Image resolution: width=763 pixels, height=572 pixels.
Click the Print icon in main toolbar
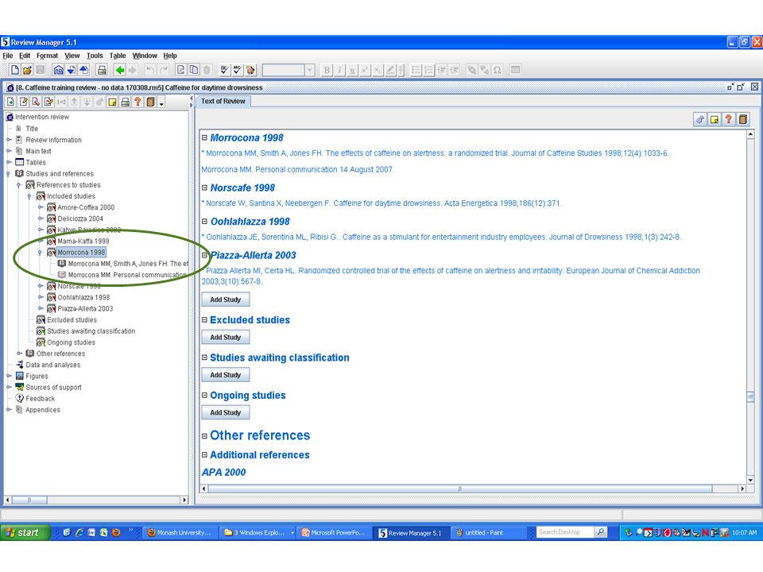pyautogui.click(x=102, y=70)
